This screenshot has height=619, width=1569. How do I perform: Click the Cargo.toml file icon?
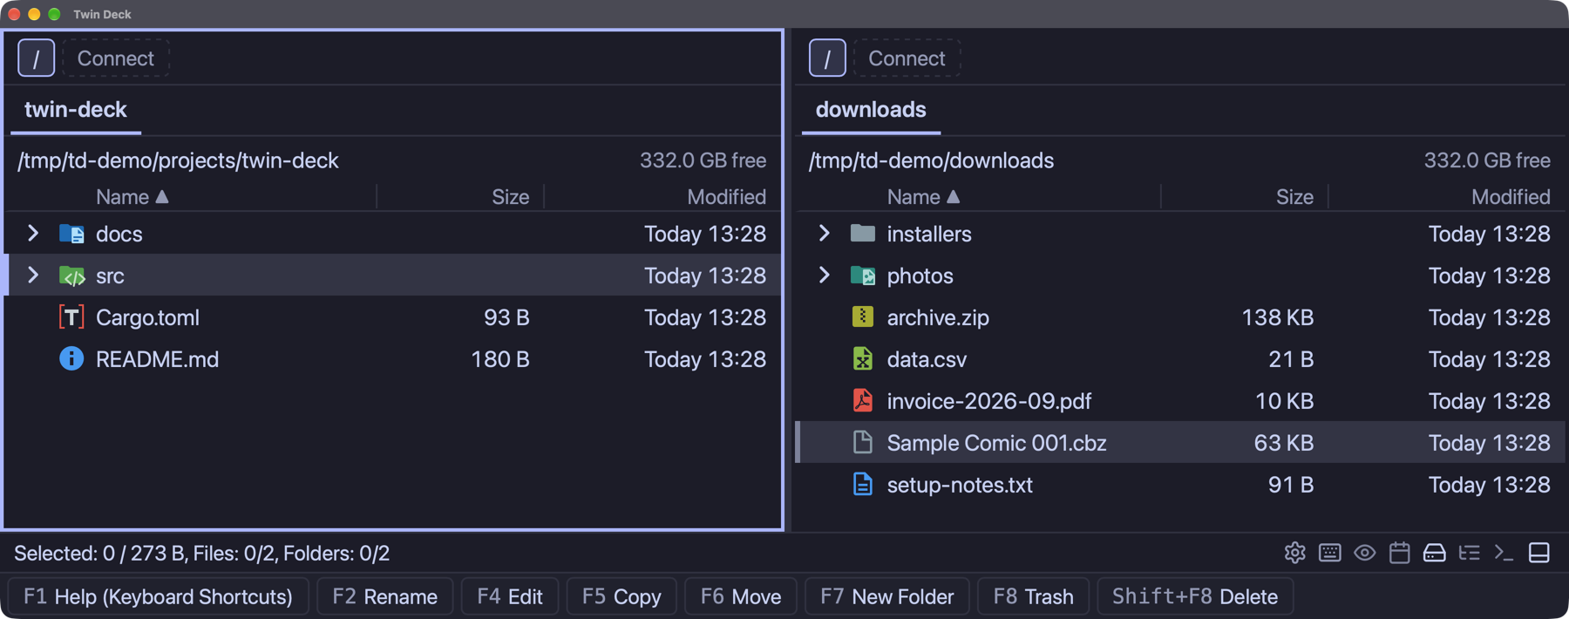point(71,317)
